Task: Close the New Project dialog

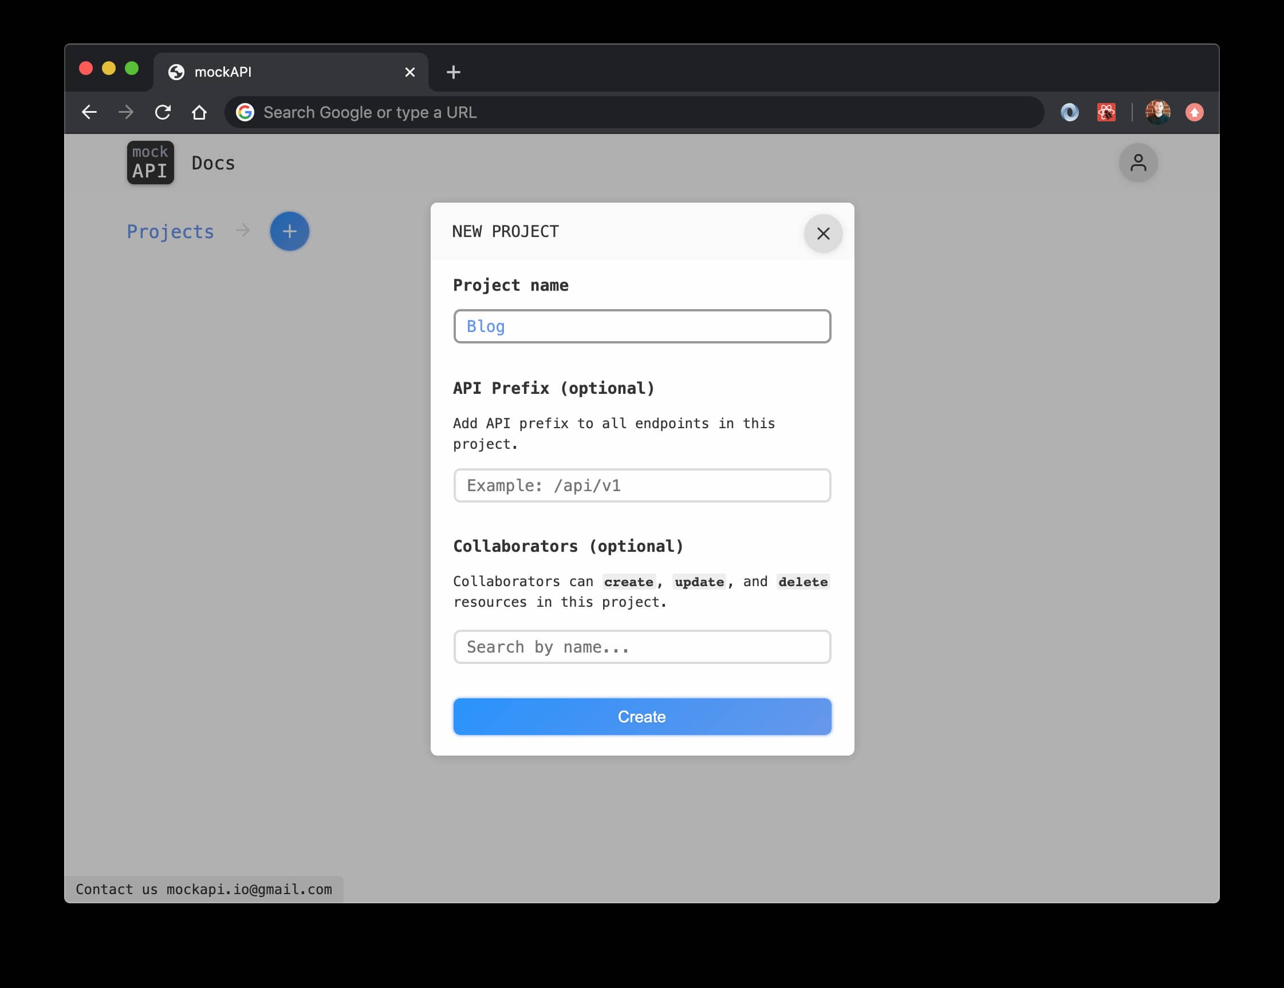Action: (823, 234)
